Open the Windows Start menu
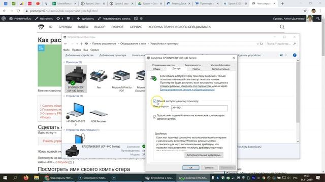The image size is (325, 182). click(5, 177)
